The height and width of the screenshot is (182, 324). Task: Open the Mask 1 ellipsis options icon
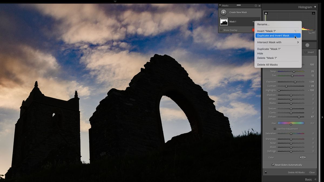[x=253, y=22]
